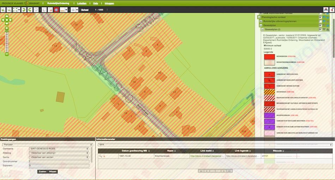Activate the pan hand tool
This screenshot has height=180, width=335.
(36, 10)
